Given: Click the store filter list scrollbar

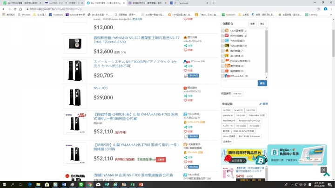Looking at the screenshot, I should [x=266, y=51].
